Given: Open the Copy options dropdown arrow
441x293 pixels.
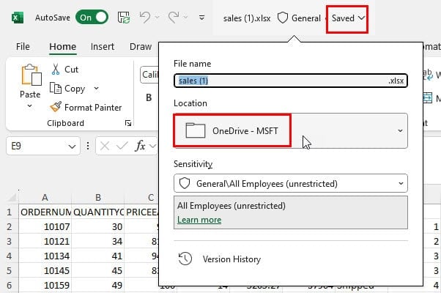Looking at the screenshot, I should (x=96, y=89).
